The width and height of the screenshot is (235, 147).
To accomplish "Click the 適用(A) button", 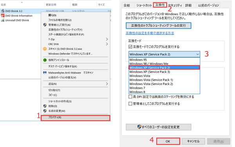I will 219,141.
